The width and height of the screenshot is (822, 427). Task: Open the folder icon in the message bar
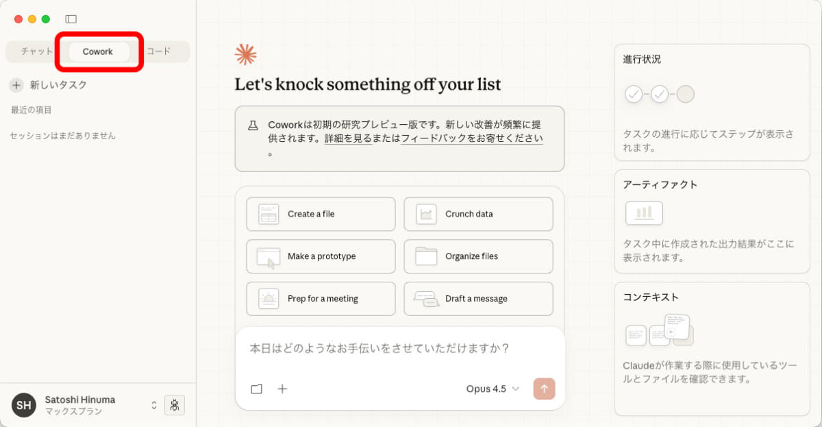pyautogui.click(x=256, y=389)
